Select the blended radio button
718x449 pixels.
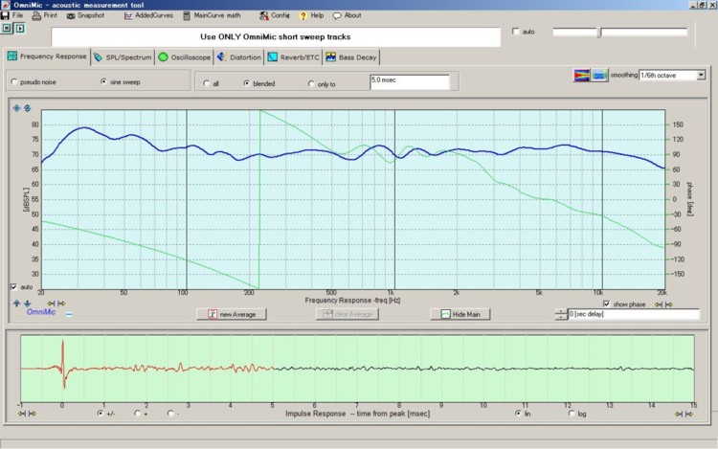(x=247, y=83)
